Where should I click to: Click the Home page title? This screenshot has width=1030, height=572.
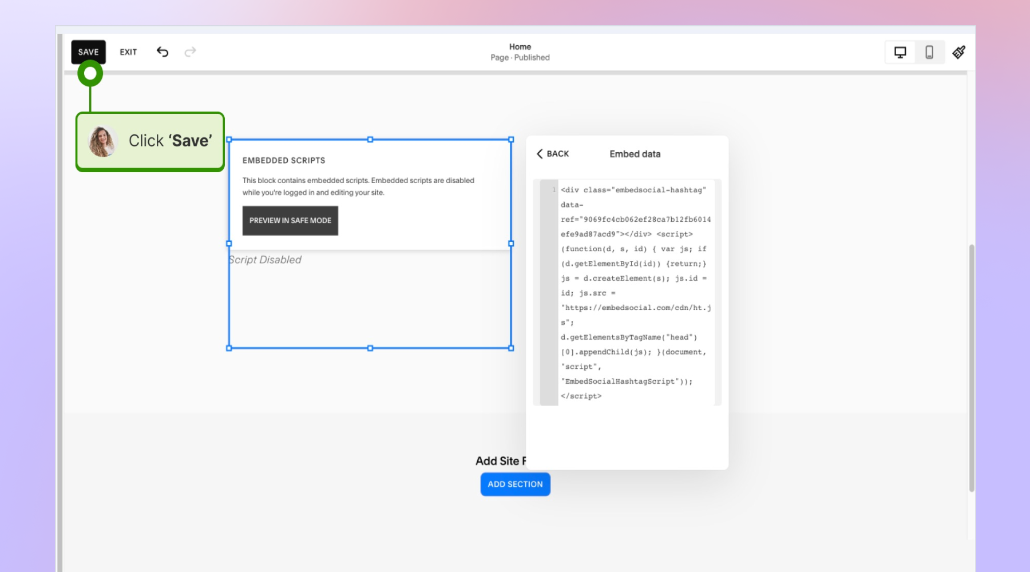click(520, 47)
